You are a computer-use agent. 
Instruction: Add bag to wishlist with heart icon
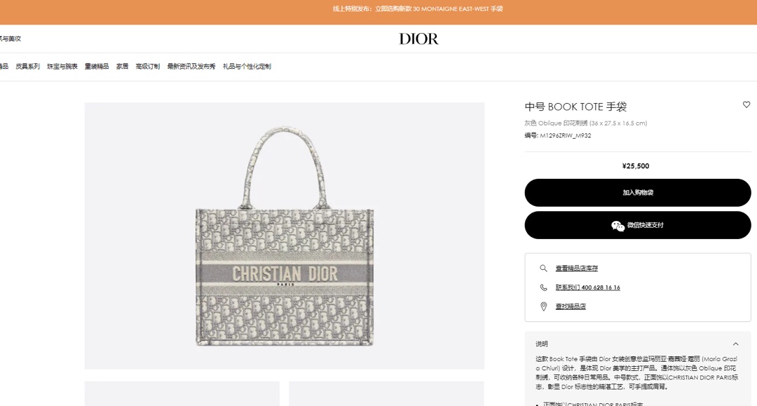pyautogui.click(x=746, y=104)
